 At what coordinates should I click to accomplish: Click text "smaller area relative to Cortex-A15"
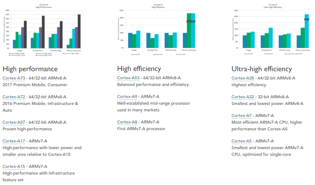[36, 154]
